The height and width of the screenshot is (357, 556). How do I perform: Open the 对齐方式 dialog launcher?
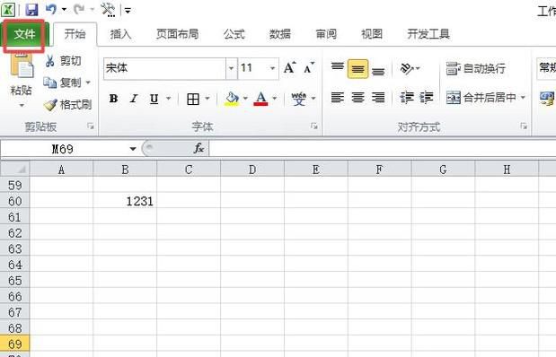(524, 126)
